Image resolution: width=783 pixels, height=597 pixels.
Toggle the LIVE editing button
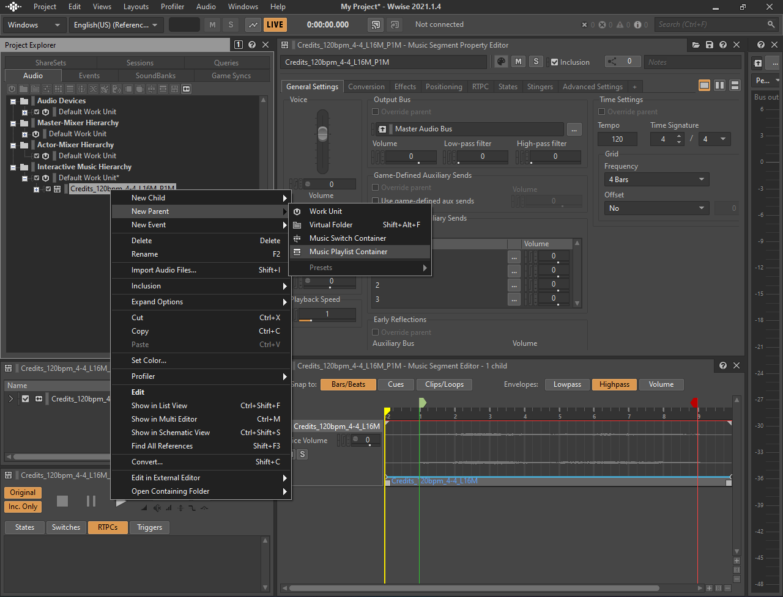point(275,24)
